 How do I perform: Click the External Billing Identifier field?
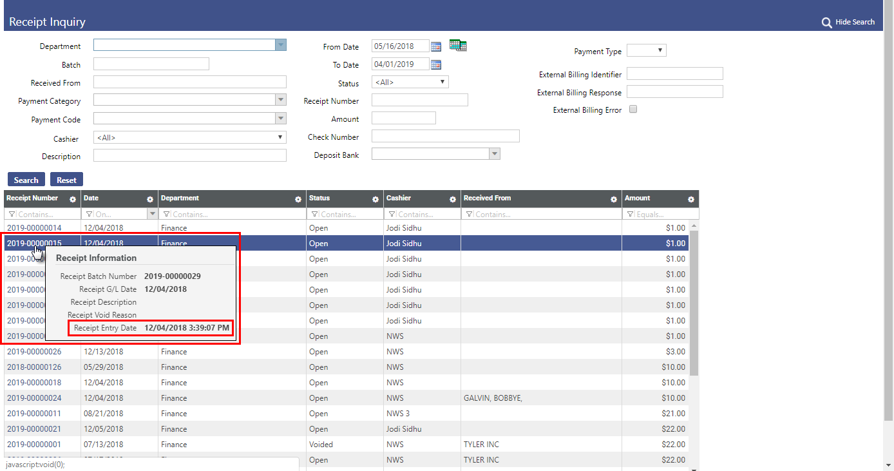(675, 73)
